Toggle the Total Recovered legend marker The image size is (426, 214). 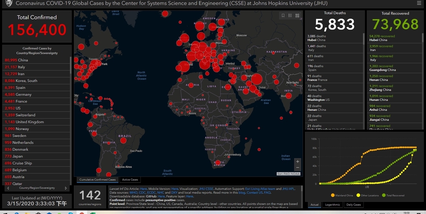[x=383, y=195]
